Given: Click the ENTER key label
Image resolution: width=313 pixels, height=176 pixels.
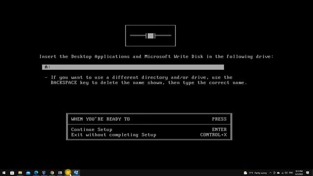Looking at the screenshot, I should 219,130.
